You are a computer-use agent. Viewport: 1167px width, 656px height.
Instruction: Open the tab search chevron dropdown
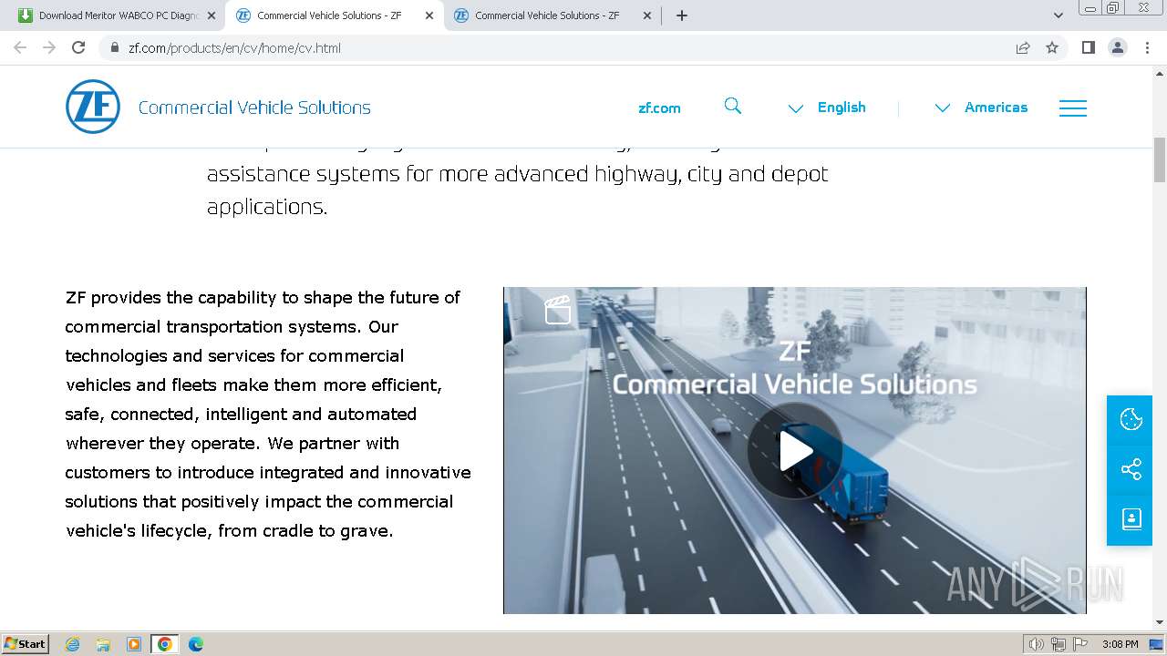[1059, 15]
